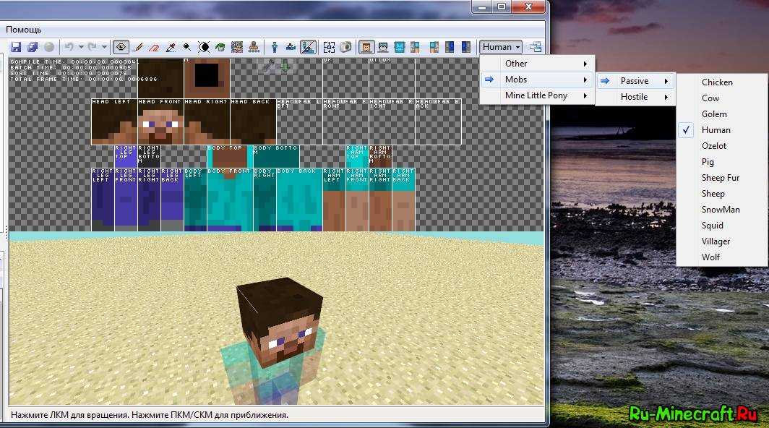Click the Steve 3D model head

click(x=280, y=322)
